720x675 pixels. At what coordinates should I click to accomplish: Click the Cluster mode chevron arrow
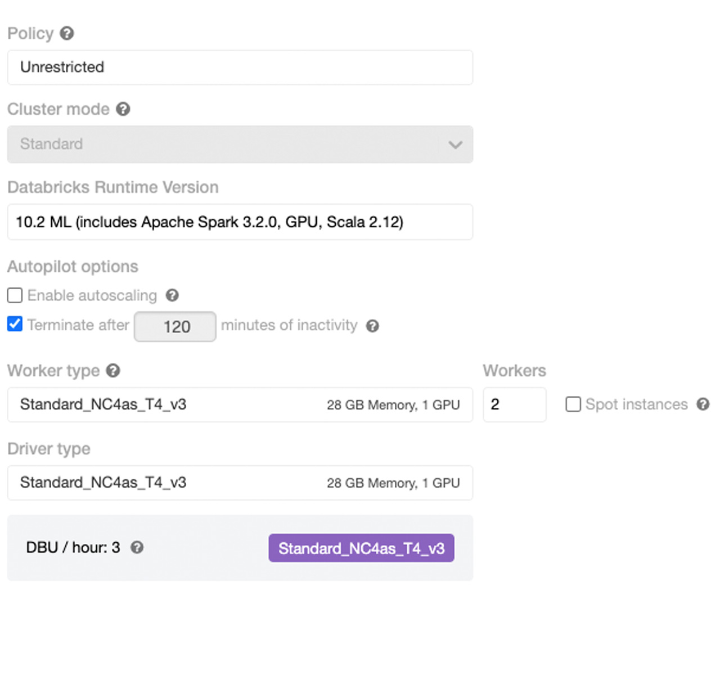click(455, 145)
